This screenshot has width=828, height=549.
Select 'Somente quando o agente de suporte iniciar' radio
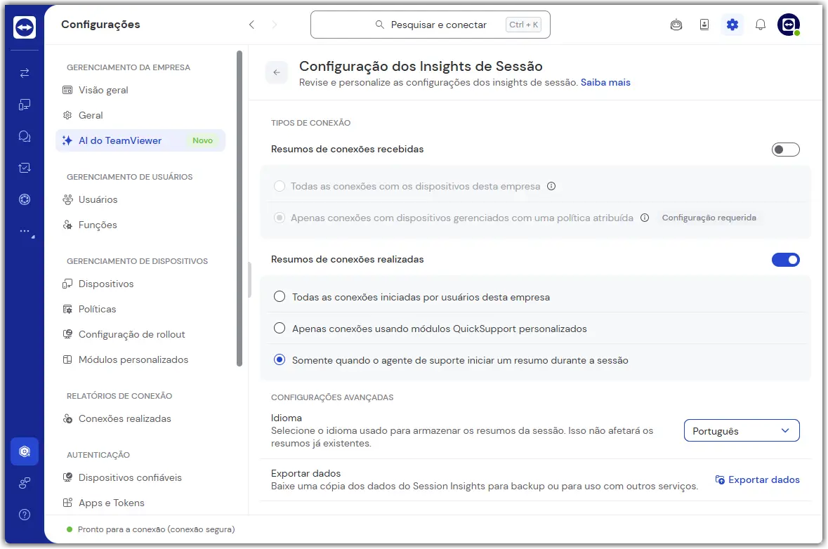pos(280,360)
